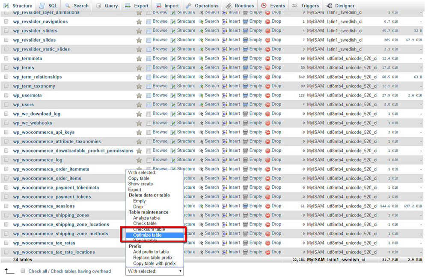Open the With selected dropdown
The height and width of the screenshot is (277, 428).
155,271
